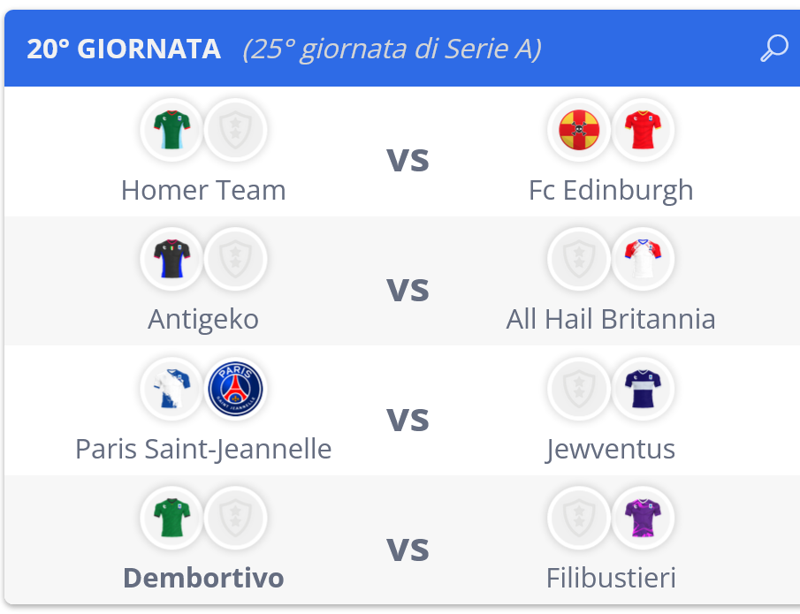
Task: Click Fc Edinburgh's red jersey icon
Action: pyautogui.click(x=643, y=130)
